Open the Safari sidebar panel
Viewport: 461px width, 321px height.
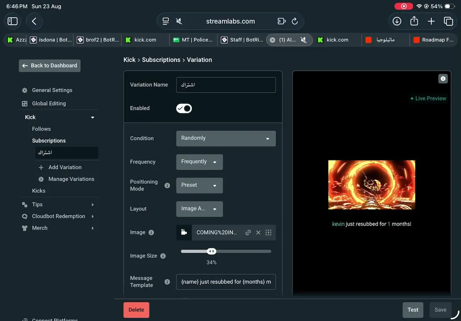pos(12,21)
